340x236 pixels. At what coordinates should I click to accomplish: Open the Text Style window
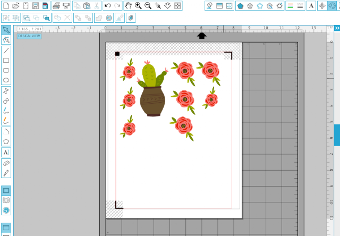311,6
